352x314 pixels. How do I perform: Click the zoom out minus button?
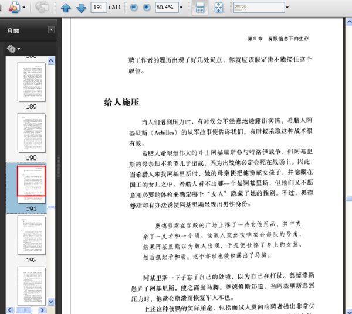[134, 8]
